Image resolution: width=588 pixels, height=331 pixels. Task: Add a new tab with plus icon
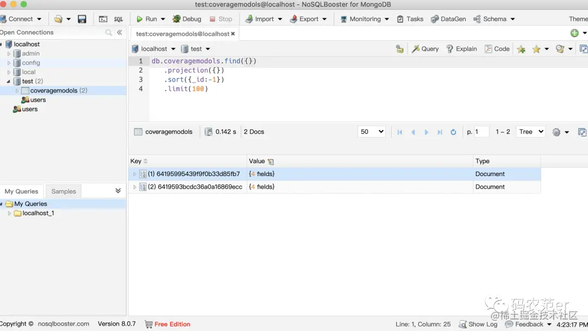click(x=574, y=33)
